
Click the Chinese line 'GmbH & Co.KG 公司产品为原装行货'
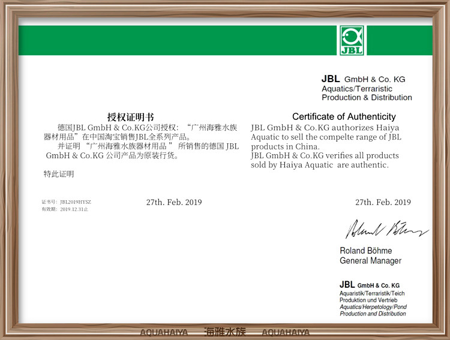coord(112,156)
